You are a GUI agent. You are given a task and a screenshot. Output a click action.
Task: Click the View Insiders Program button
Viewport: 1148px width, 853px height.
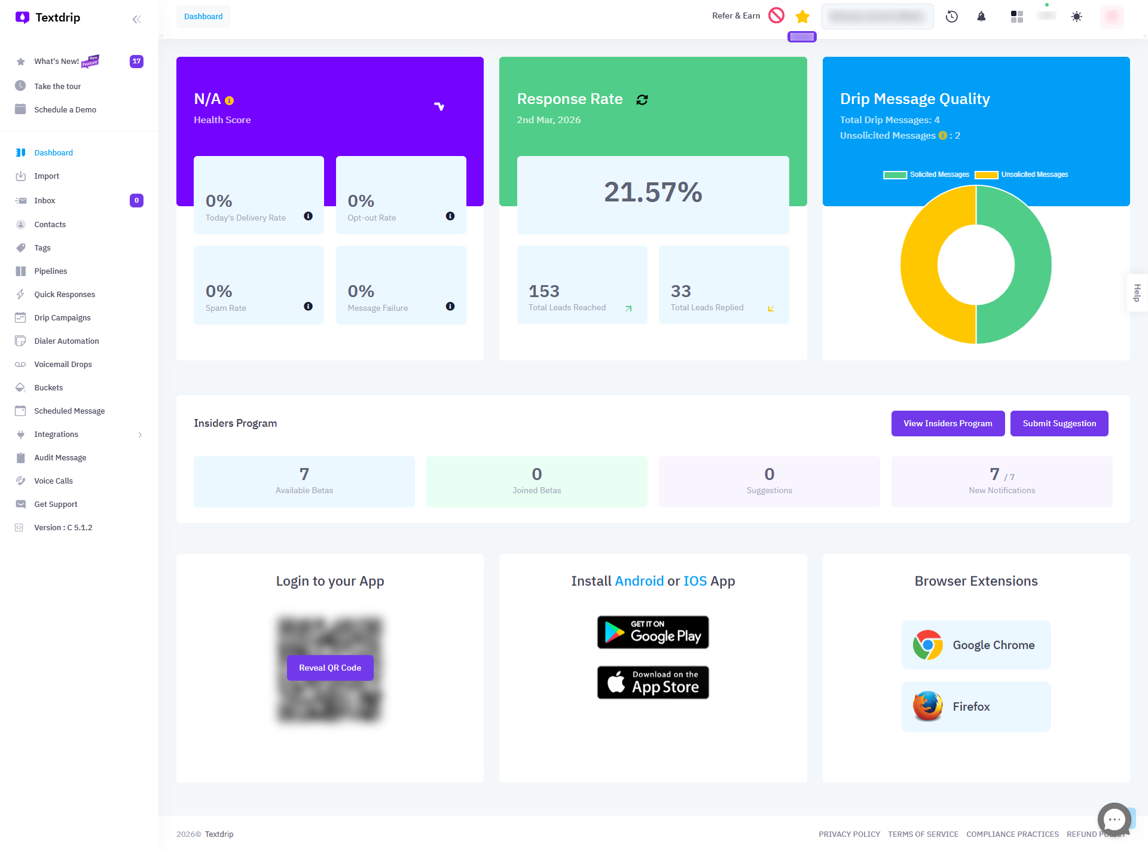947,423
